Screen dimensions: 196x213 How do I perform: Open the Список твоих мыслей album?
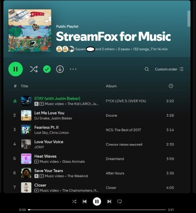tap(124, 144)
